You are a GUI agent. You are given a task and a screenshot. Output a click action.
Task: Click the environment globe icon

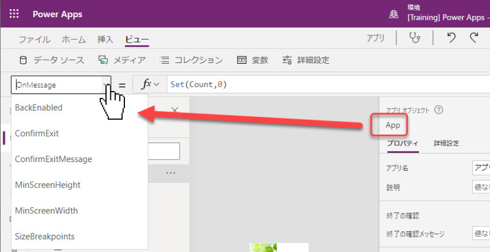394,14
